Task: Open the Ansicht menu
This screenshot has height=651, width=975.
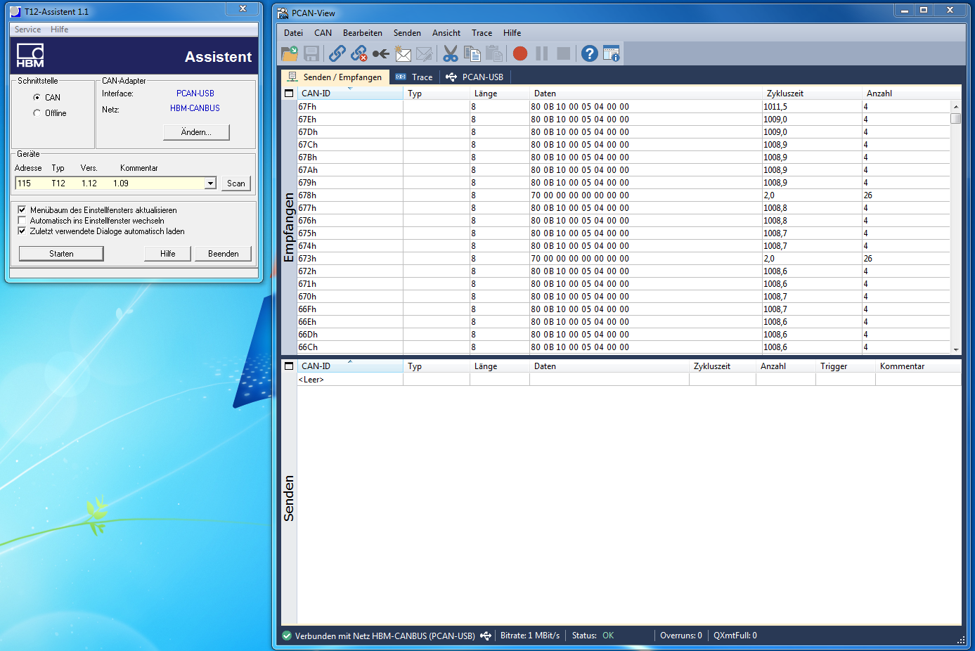Action: tap(446, 33)
